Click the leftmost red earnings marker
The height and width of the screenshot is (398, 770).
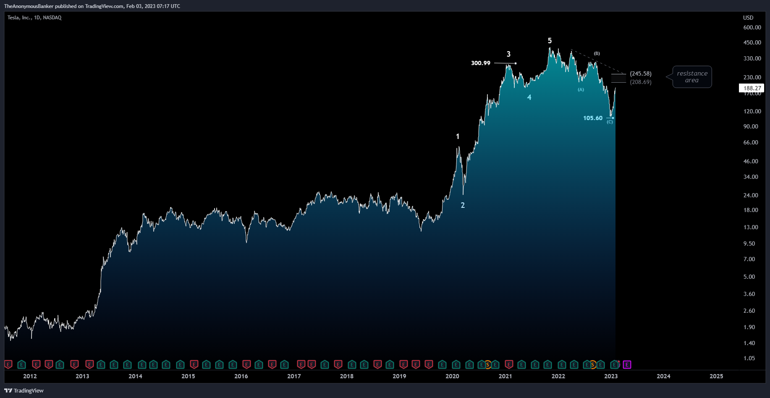8,364
